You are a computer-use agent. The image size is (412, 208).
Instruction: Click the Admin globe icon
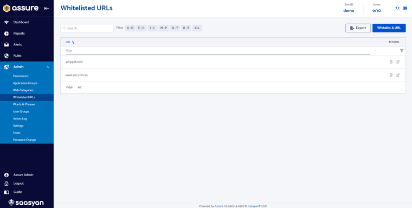point(7,67)
